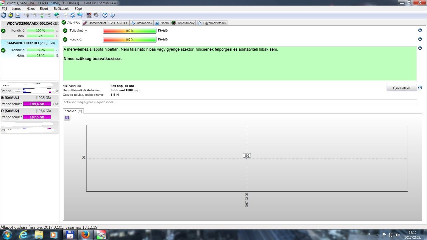This screenshot has height=240, width=427.
Task: Click help icon next to Újratesztelés button
Action: [420, 88]
